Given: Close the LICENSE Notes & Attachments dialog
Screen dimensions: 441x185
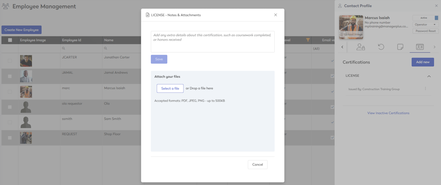Looking at the screenshot, I should (x=276, y=15).
